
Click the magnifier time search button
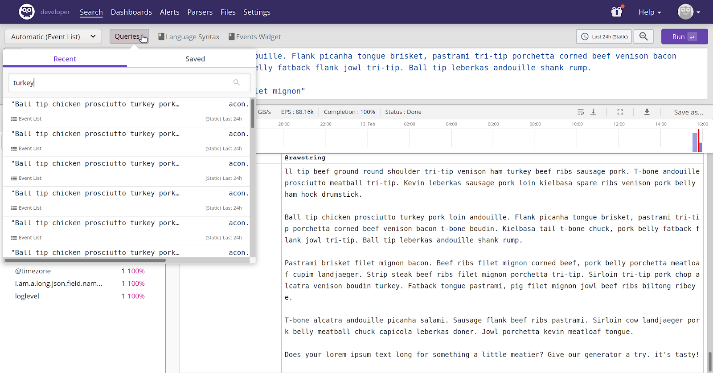coord(643,36)
